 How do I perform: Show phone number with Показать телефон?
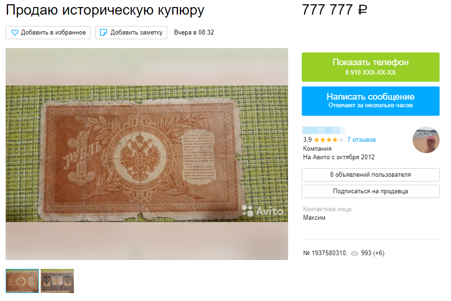click(x=370, y=67)
